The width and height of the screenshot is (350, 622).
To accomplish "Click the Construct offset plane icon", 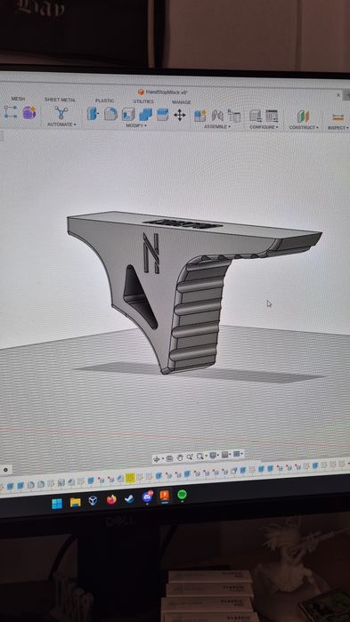I will (303, 117).
